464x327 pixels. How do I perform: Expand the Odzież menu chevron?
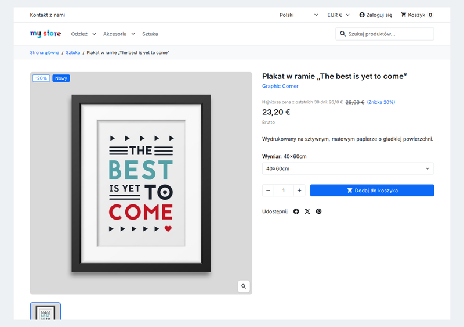coord(94,34)
